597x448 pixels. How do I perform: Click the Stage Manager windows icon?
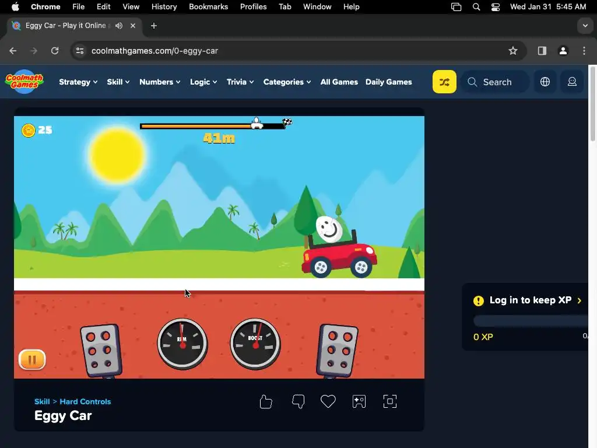tap(456, 7)
